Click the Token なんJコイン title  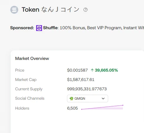click(50, 10)
